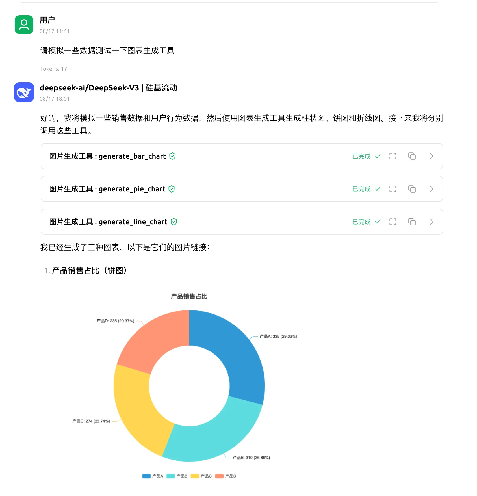Toggle 产品A series in pie legend
The width and height of the screenshot is (477, 496).
(x=153, y=476)
